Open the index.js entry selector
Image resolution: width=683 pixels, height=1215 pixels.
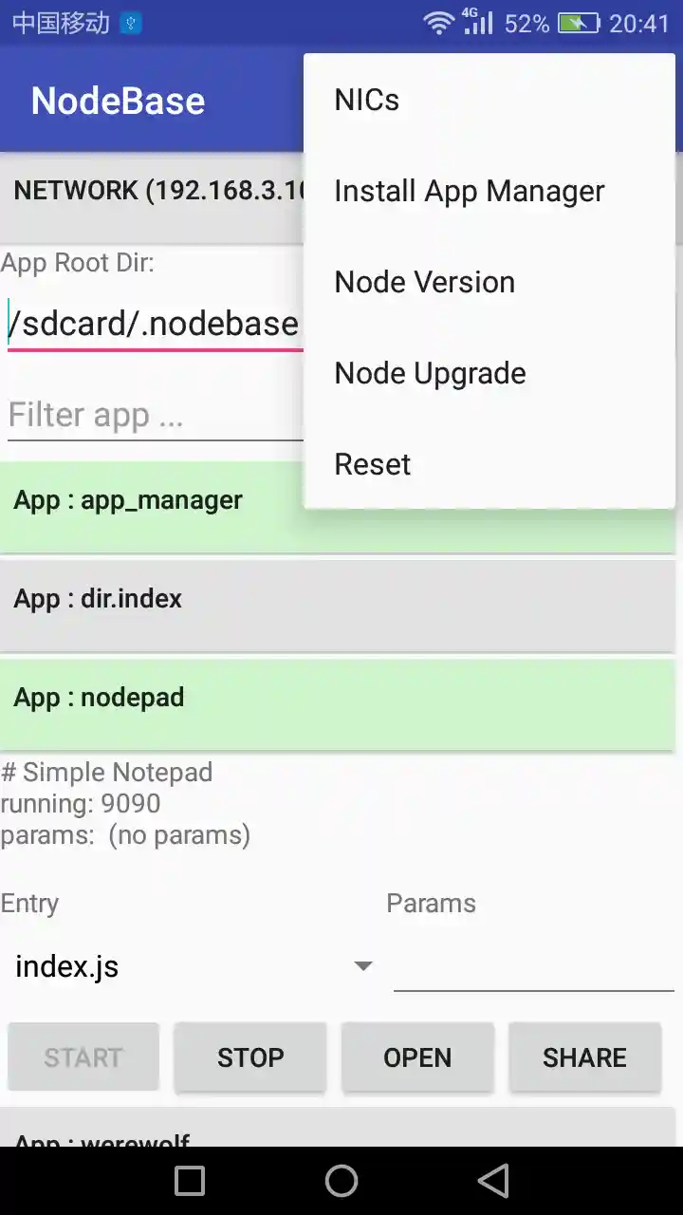coord(190,966)
